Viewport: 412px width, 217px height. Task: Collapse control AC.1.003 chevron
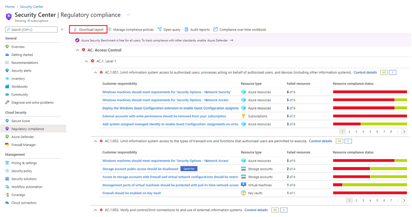pyautogui.click(x=95, y=210)
